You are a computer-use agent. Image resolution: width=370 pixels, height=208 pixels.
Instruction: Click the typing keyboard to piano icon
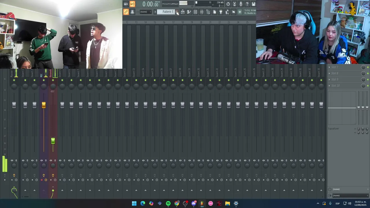(132, 12)
